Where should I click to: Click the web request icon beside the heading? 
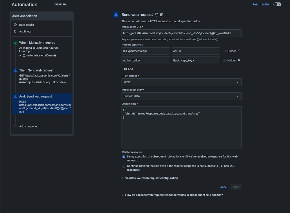tap(116, 14)
